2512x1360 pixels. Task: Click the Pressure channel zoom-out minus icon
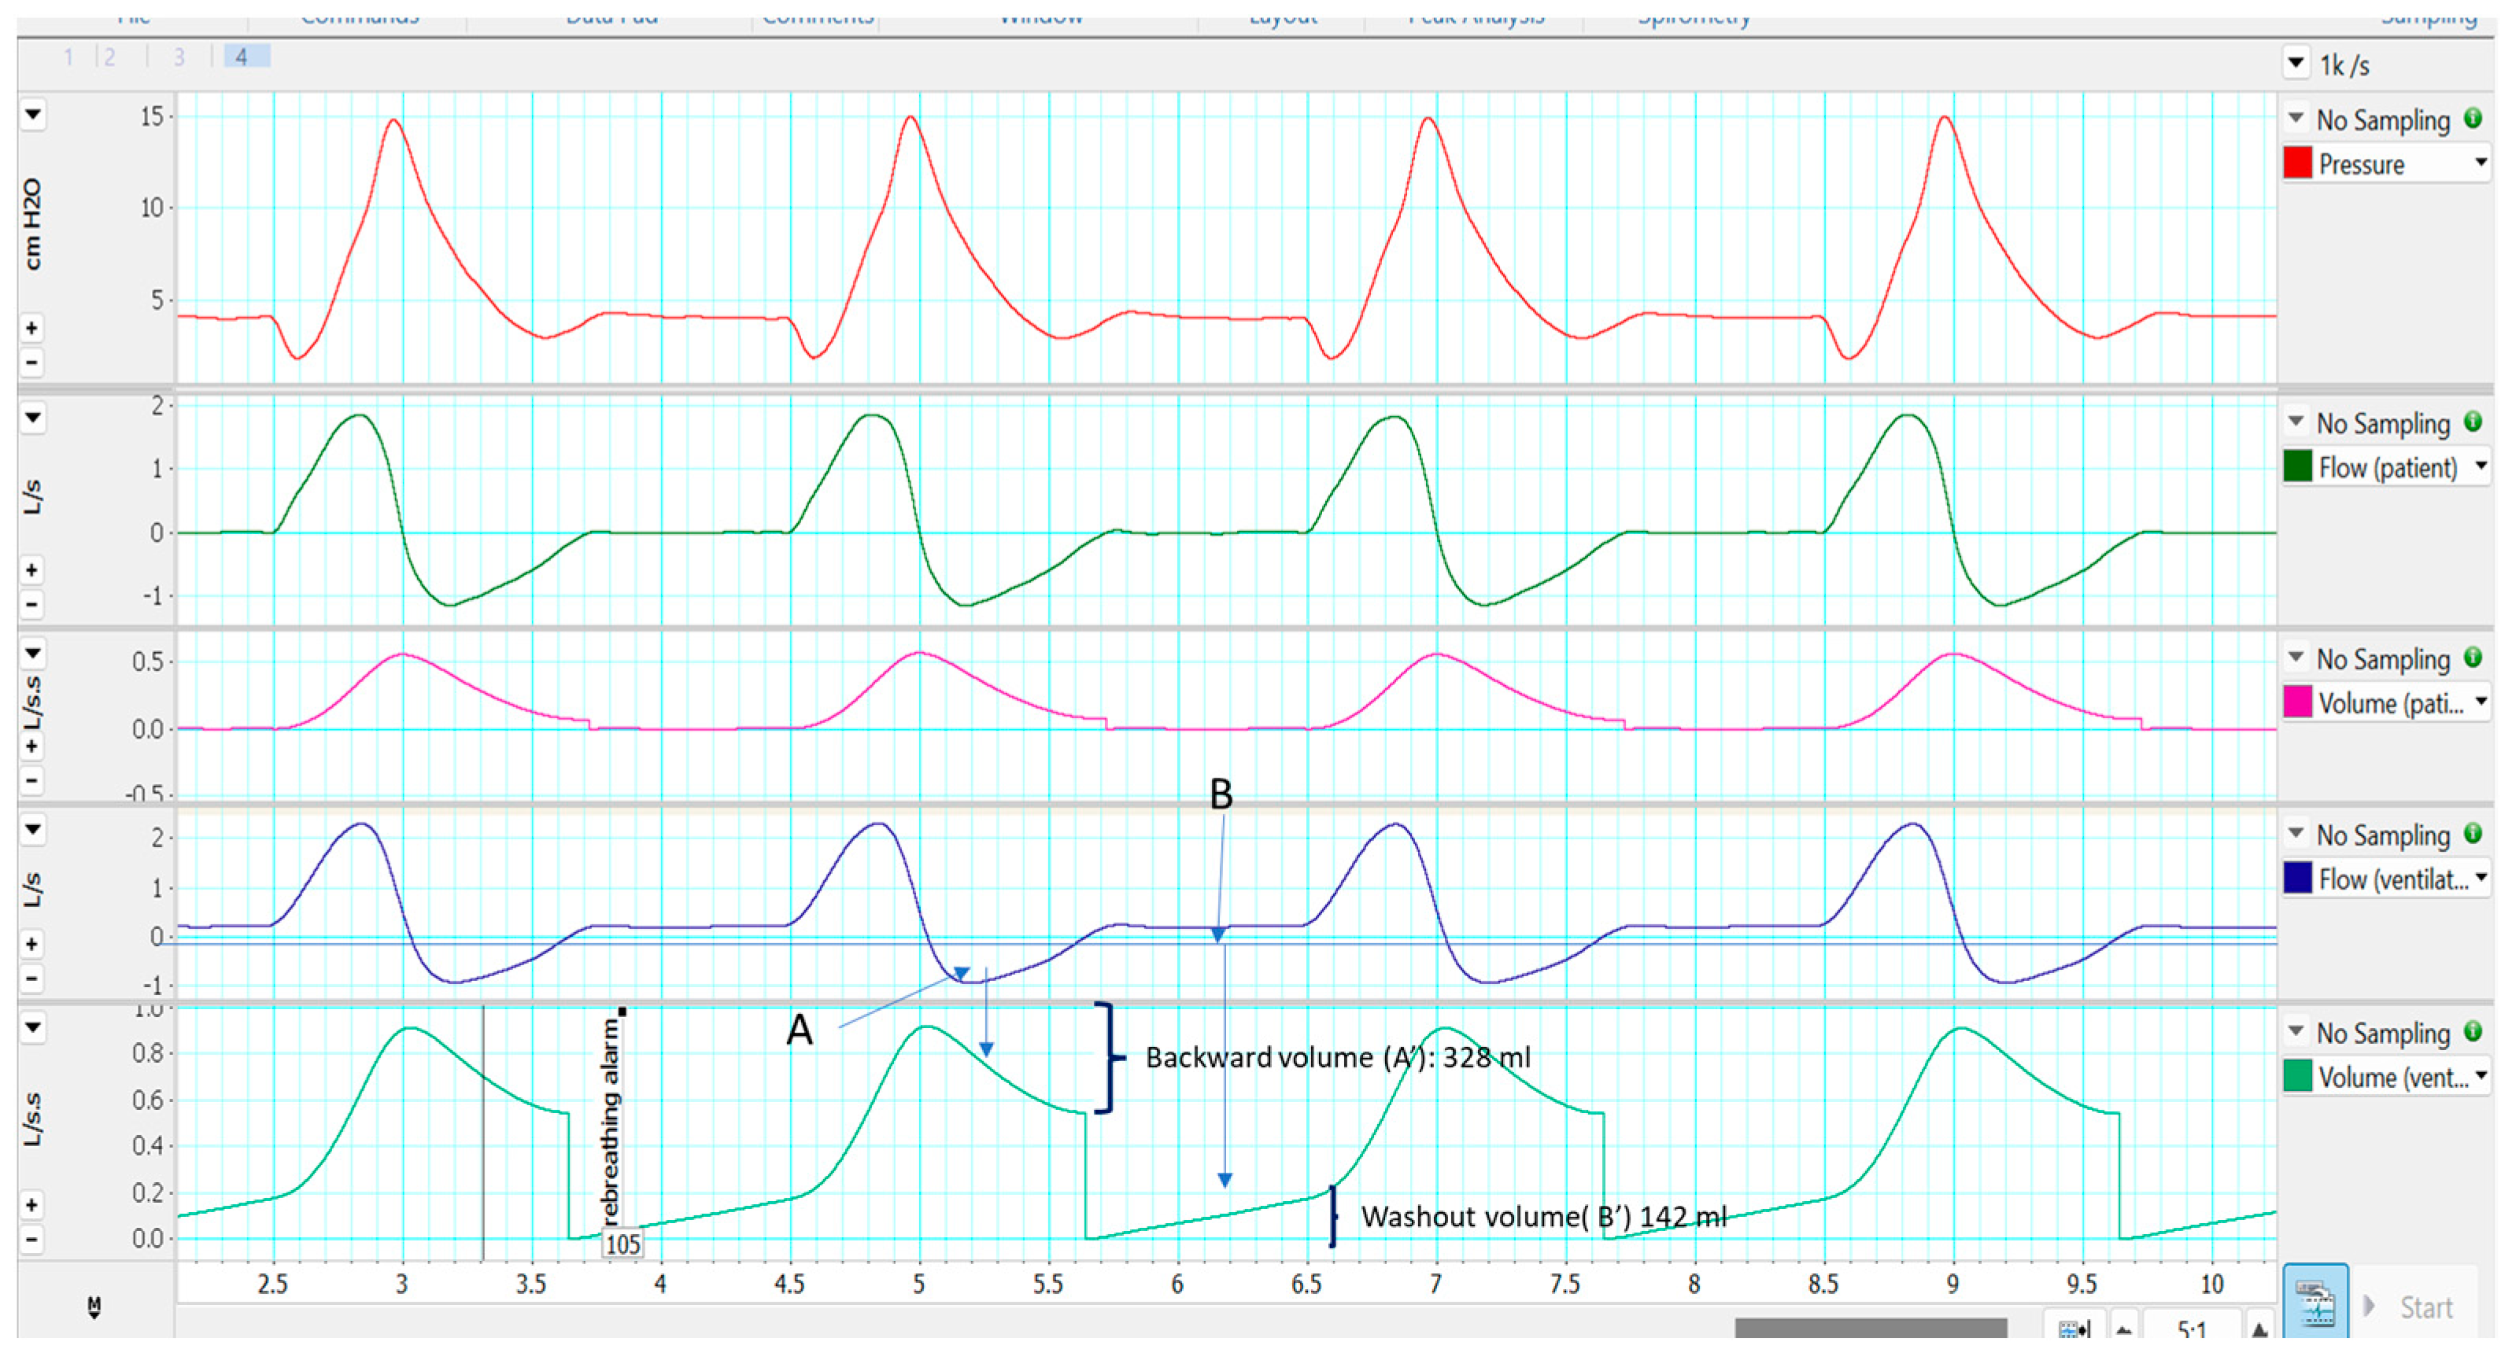(32, 363)
